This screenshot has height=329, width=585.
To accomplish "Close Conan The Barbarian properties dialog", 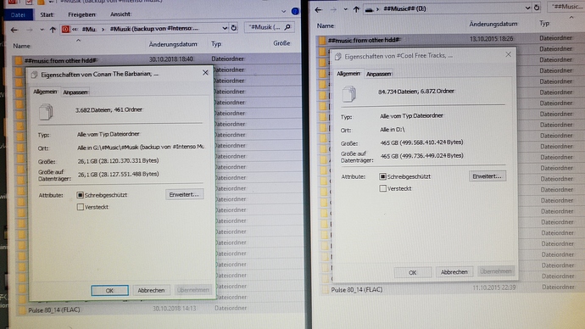I will pos(205,73).
